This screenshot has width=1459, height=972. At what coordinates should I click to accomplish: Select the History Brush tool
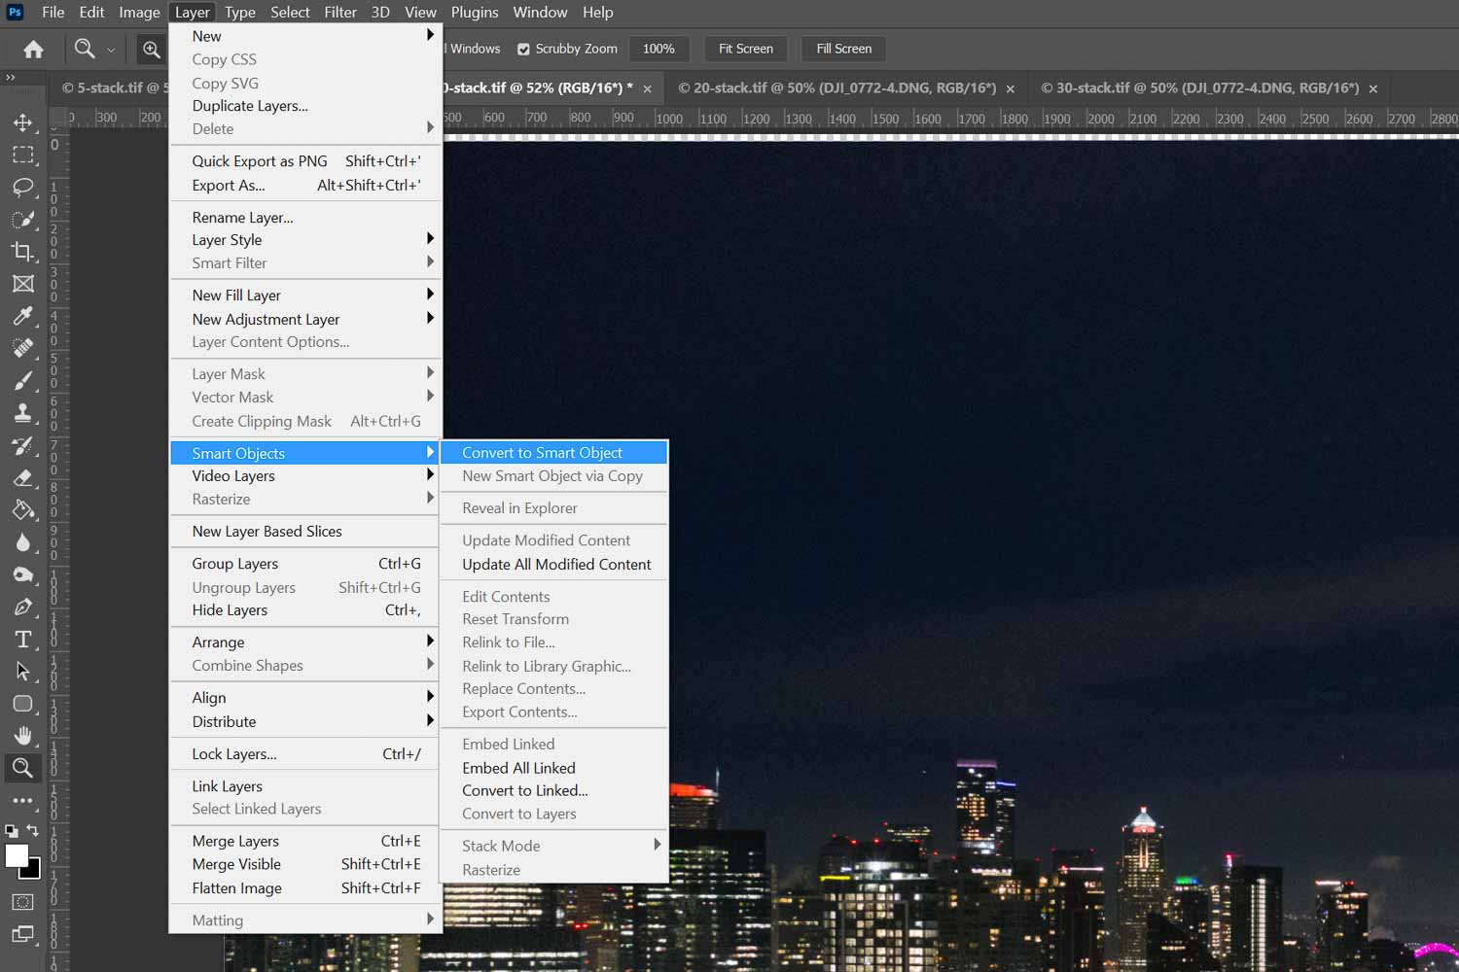coord(22,445)
